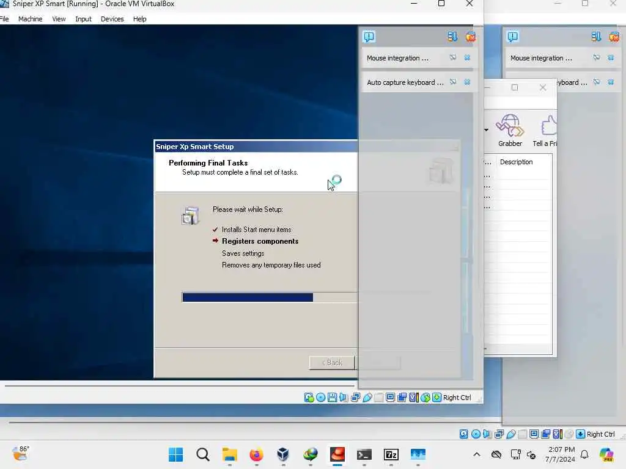Viewport: 626px width, 469px height.
Task: Click the Description column header
Action: point(516,162)
